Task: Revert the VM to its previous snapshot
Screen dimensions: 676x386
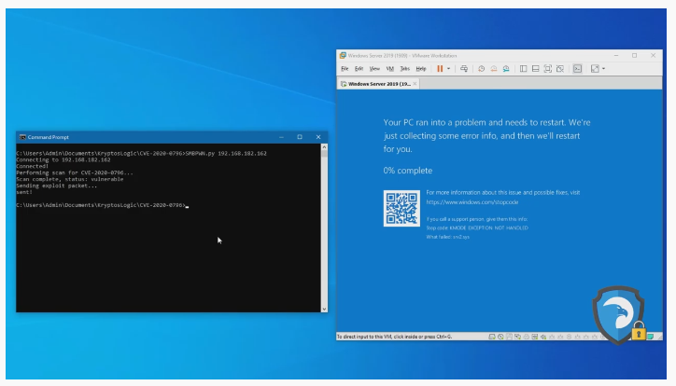Action: pos(494,69)
